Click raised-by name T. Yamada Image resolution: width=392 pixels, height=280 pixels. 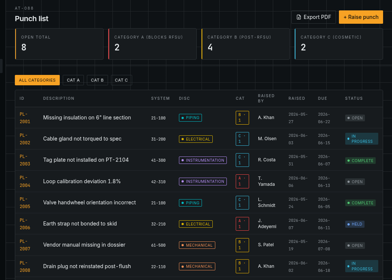(x=266, y=181)
